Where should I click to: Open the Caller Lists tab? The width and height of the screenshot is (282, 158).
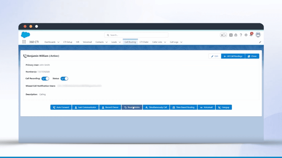pos(157,42)
